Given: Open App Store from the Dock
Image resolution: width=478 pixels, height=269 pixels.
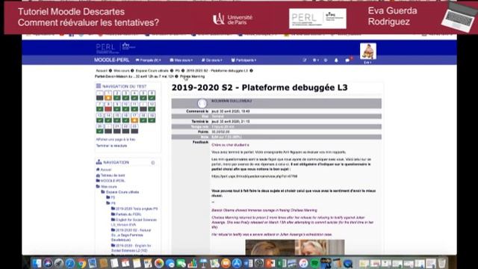Looking at the screenshot, I should coord(237,263).
